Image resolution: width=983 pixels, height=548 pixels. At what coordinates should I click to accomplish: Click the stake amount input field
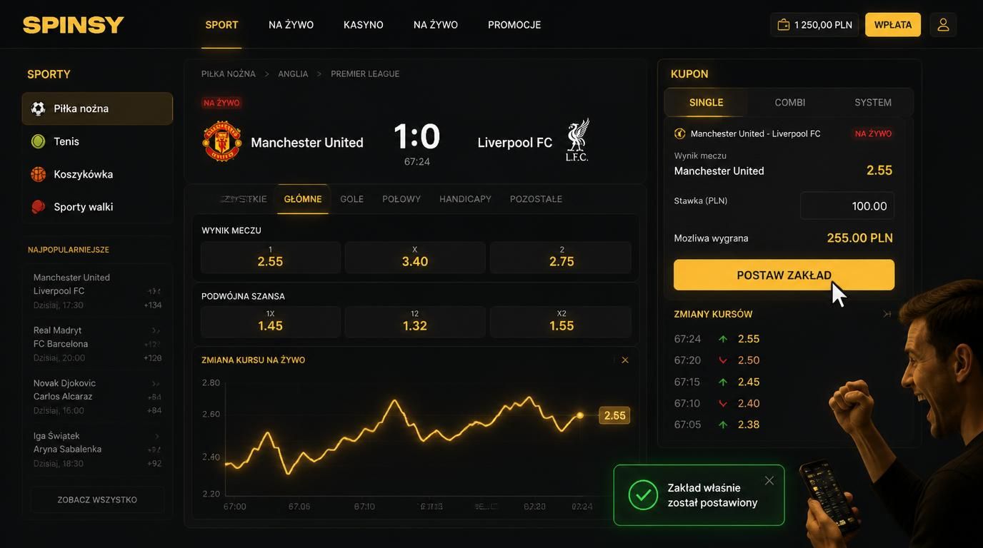tap(847, 205)
